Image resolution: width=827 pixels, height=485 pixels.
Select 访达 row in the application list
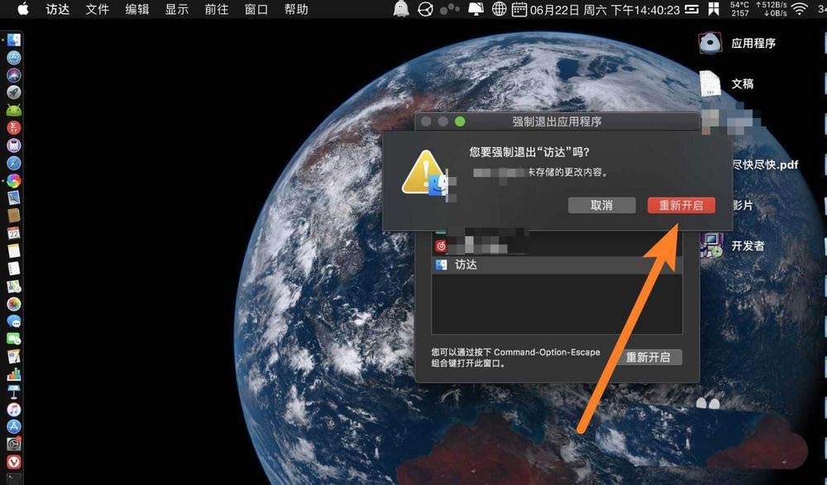[557, 264]
